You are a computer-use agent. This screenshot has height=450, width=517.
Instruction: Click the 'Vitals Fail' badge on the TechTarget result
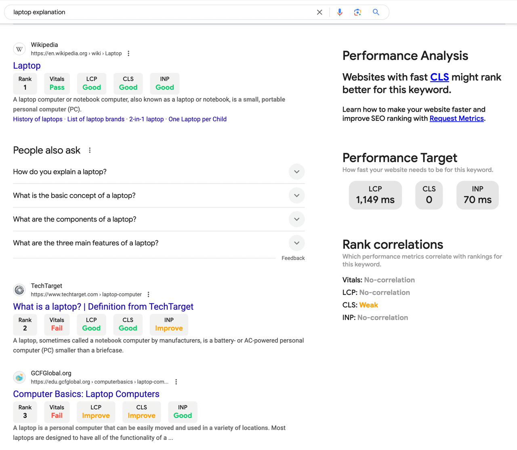[57, 324]
